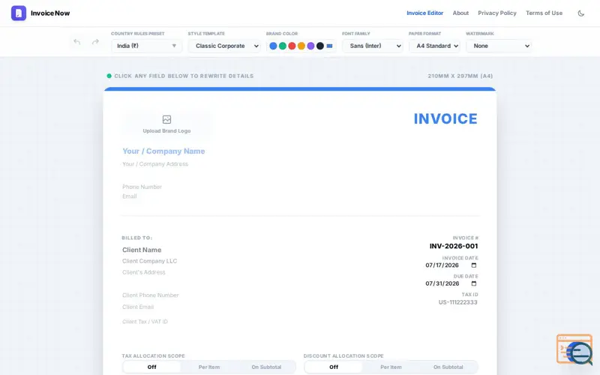Click the BILLED TO: label
This screenshot has width=600, height=375.
click(137, 238)
